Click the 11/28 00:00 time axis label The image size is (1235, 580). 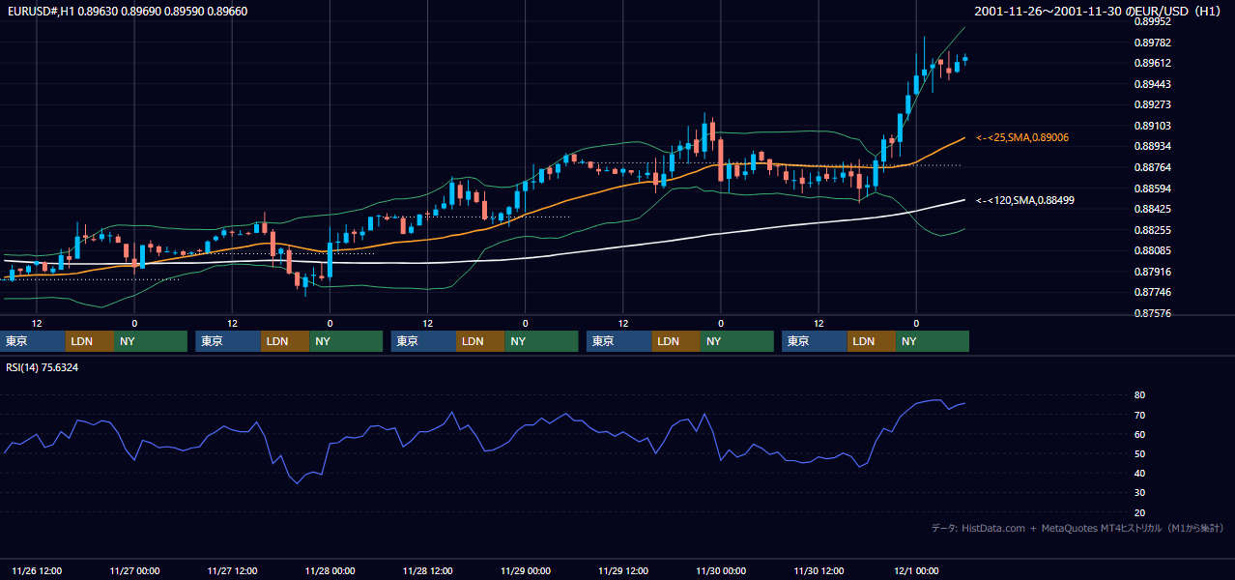click(330, 571)
